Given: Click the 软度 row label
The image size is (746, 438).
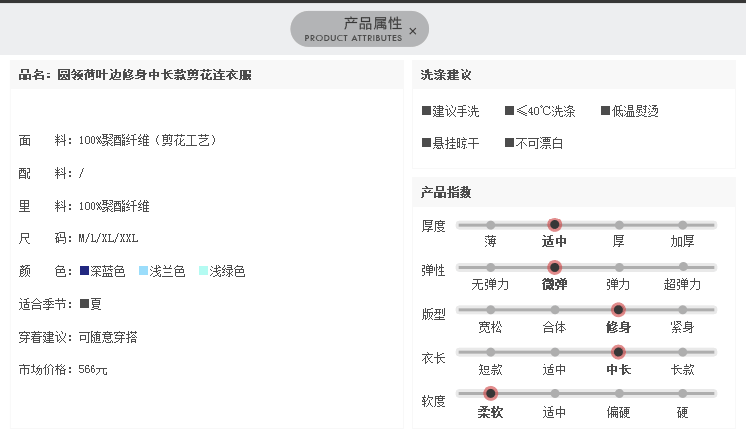Looking at the screenshot, I should pyautogui.click(x=433, y=401).
